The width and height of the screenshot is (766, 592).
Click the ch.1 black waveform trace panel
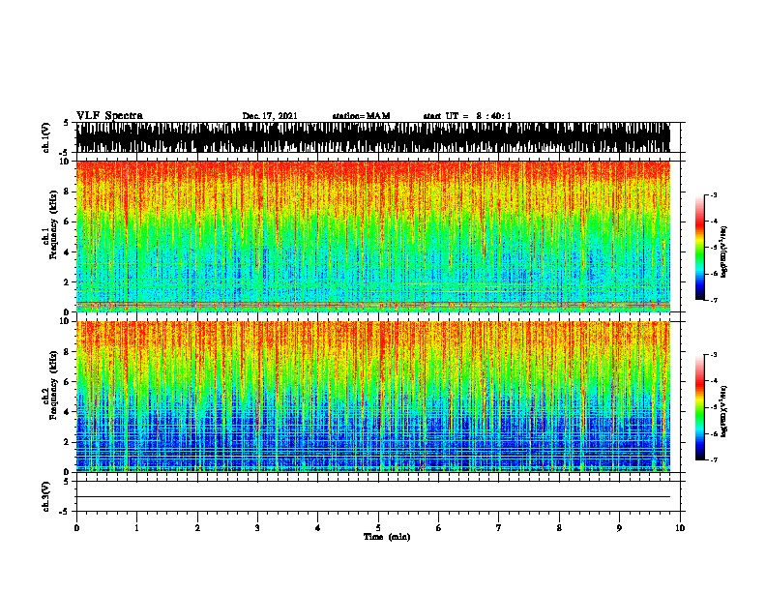point(373,137)
